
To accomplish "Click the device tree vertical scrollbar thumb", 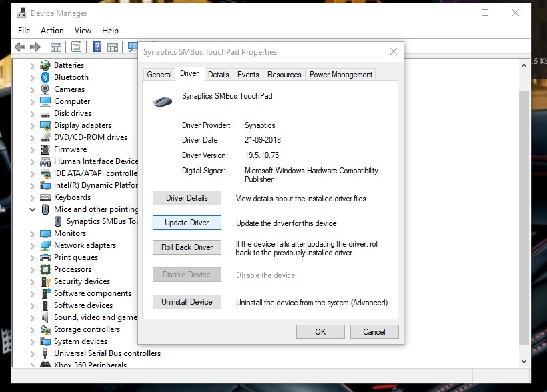I will point(524,218).
